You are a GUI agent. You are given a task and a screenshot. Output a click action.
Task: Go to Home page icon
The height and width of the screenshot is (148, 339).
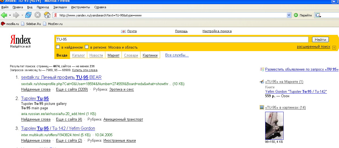click(x=47, y=15)
